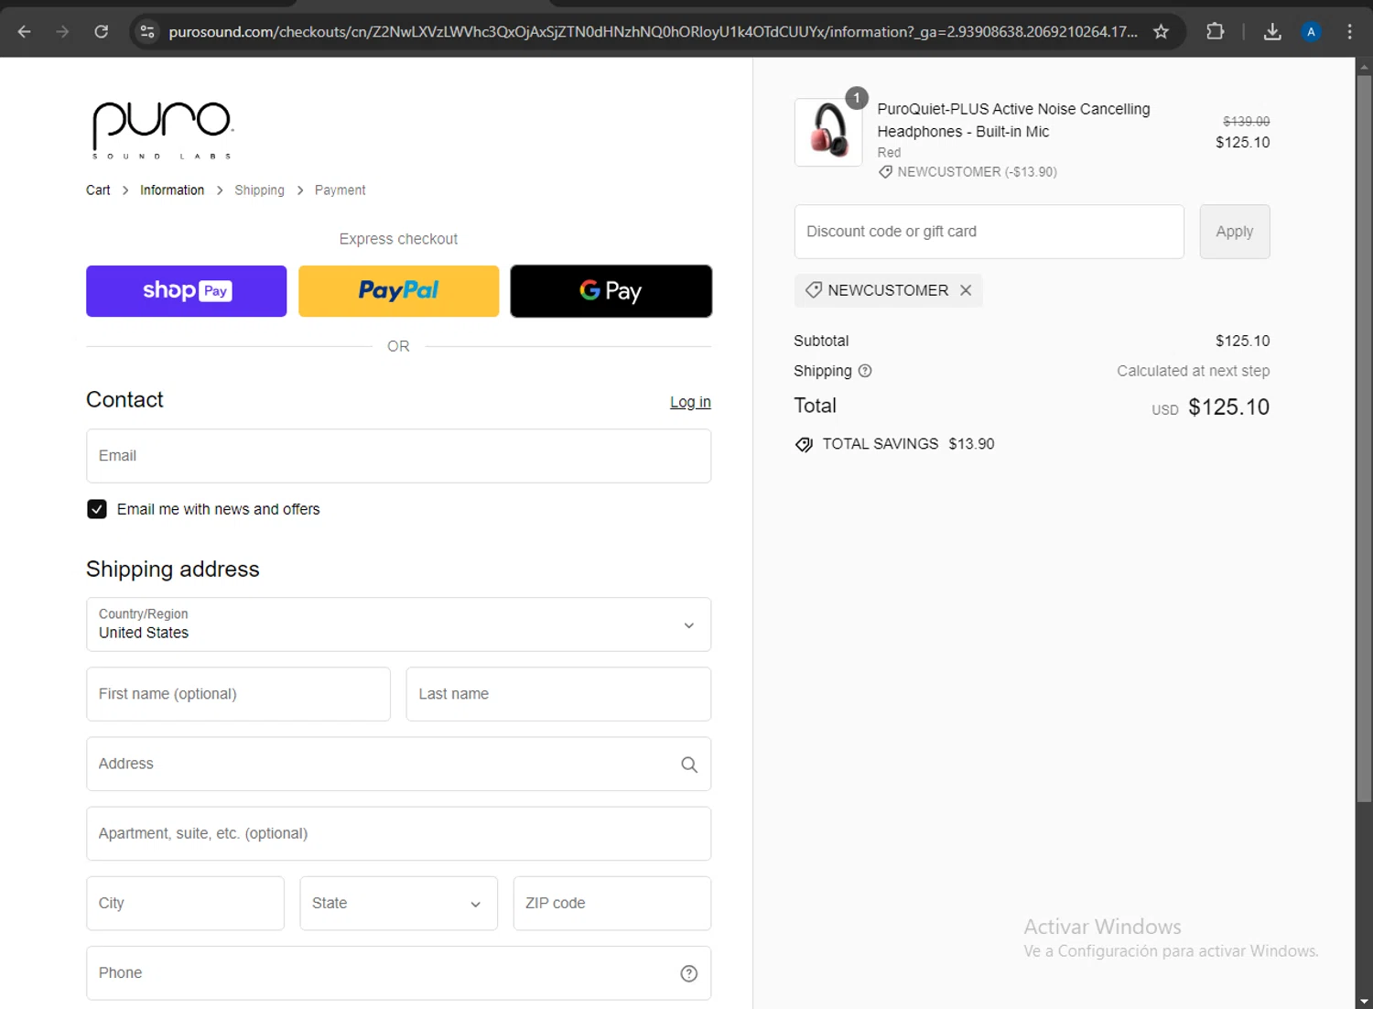Click the $125.10 total amount
1373x1009 pixels.
1228,407
